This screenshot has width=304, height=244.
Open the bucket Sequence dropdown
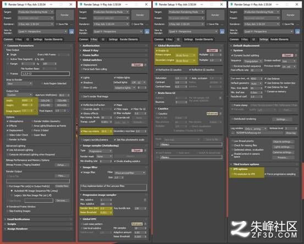click(253, 61)
